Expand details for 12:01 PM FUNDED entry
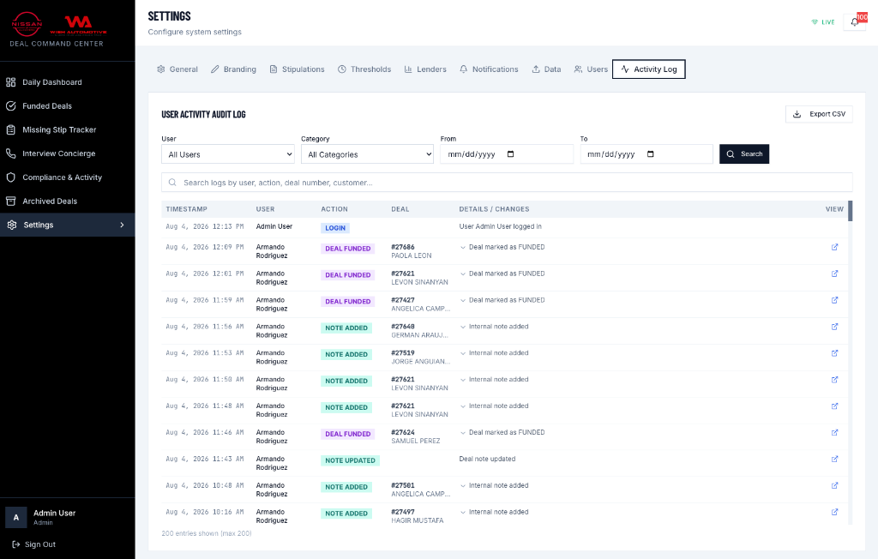This screenshot has height=559, width=878. pos(463,273)
